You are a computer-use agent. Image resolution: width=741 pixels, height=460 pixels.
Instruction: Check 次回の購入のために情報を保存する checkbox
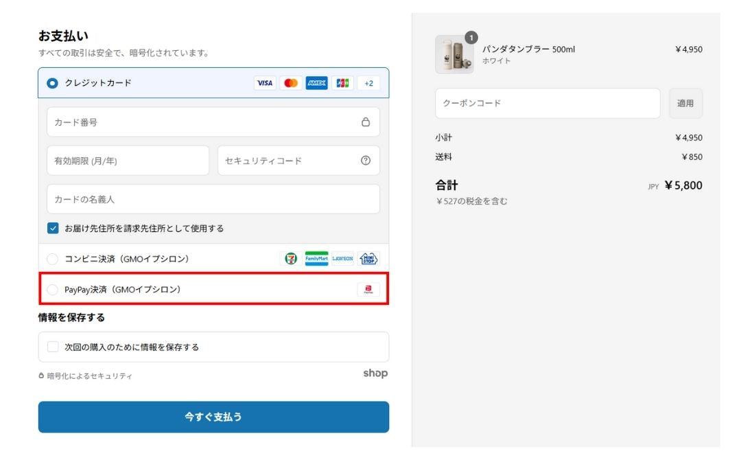click(53, 347)
